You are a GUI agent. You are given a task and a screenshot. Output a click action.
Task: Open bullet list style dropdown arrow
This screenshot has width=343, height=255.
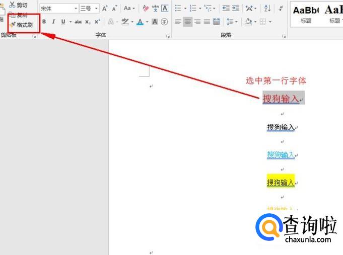[x=185, y=9]
